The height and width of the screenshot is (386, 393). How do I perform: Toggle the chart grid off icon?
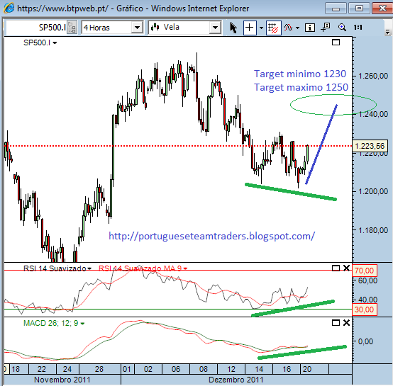(273, 28)
